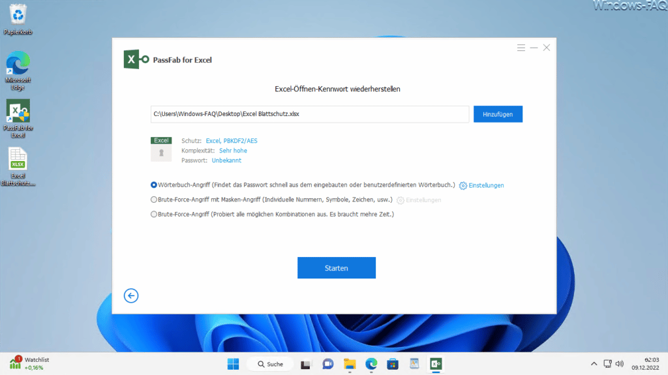Open the PassFab hamburger menu
The width and height of the screenshot is (668, 375).
[521, 48]
